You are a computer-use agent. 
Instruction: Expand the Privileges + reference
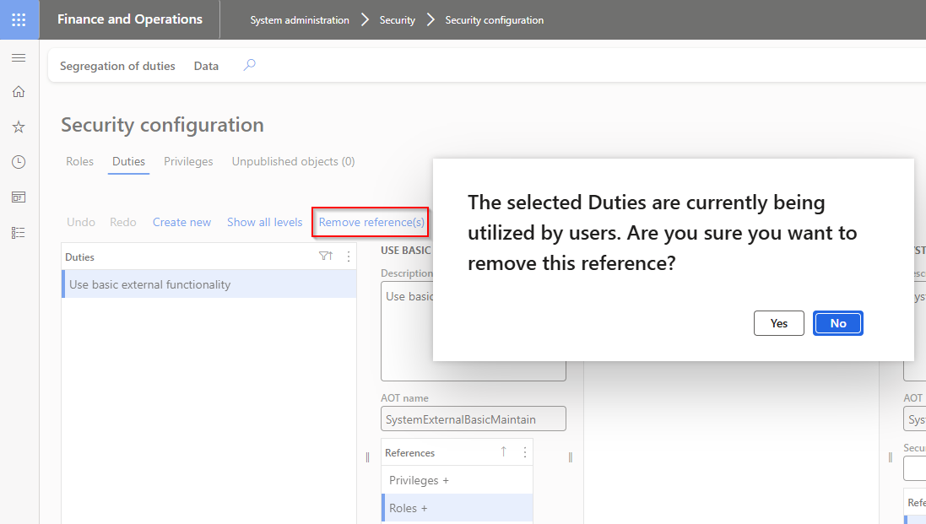pyautogui.click(x=419, y=480)
